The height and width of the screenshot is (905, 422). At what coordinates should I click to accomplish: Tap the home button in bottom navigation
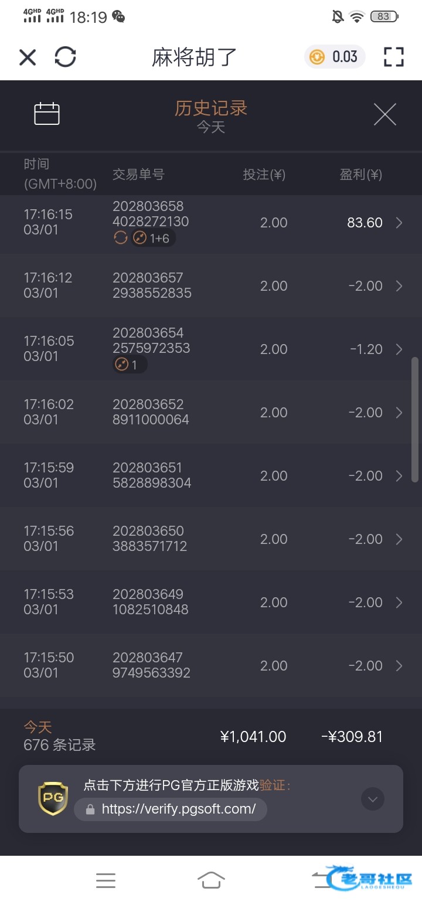point(211,880)
